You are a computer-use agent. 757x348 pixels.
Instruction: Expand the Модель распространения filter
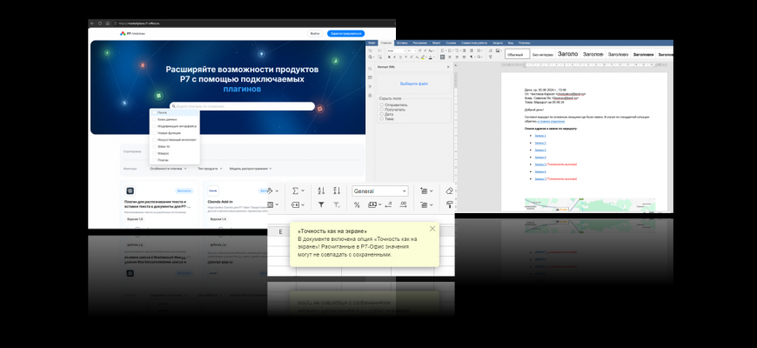251,169
